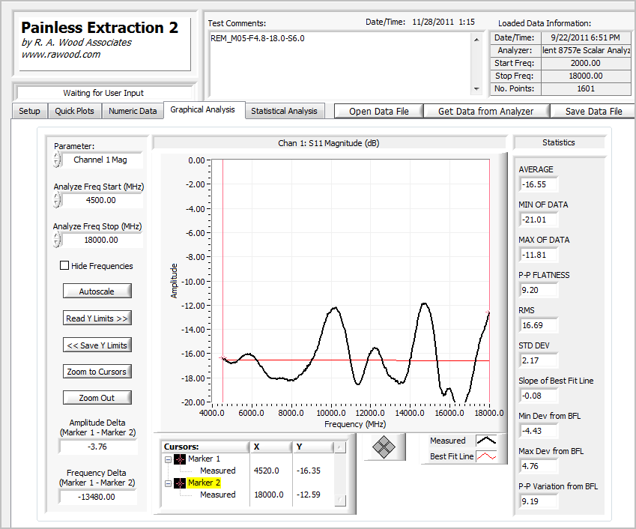The width and height of the screenshot is (636, 529).
Task: Go to the Numeric Data tab
Action: (133, 111)
